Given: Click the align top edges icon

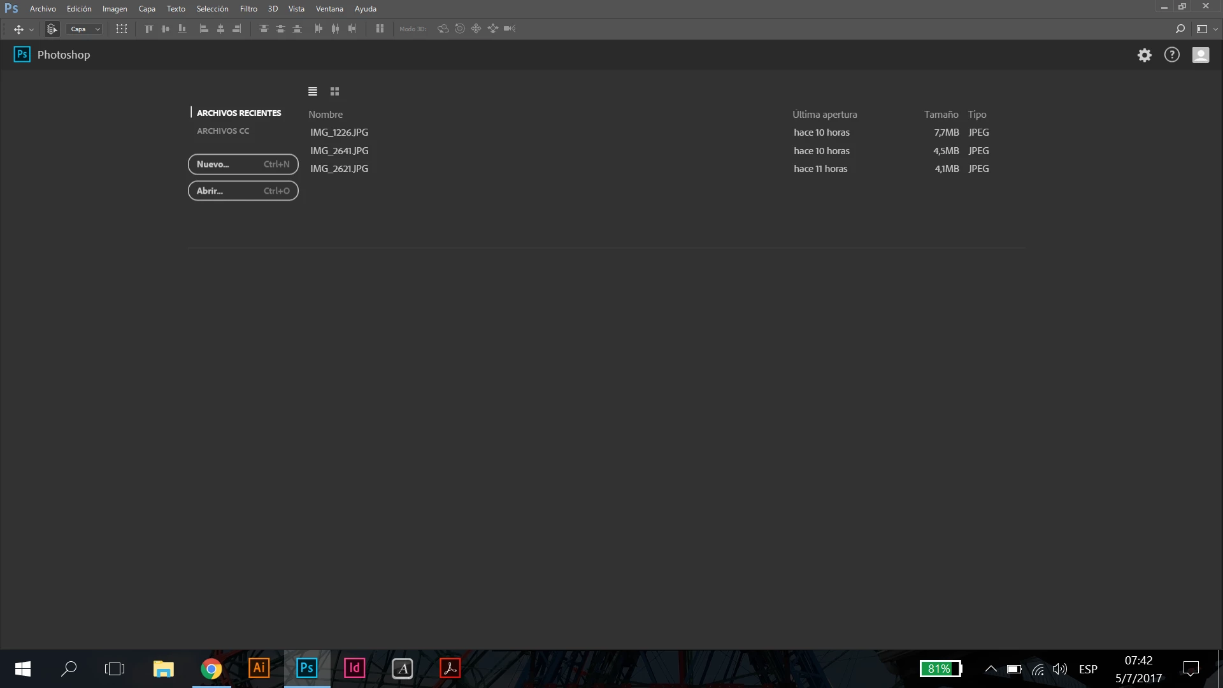Looking at the screenshot, I should pos(148,29).
